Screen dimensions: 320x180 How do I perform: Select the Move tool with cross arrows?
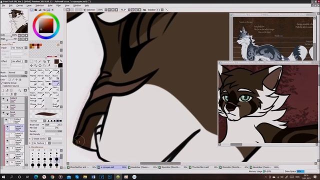(x=31, y=65)
